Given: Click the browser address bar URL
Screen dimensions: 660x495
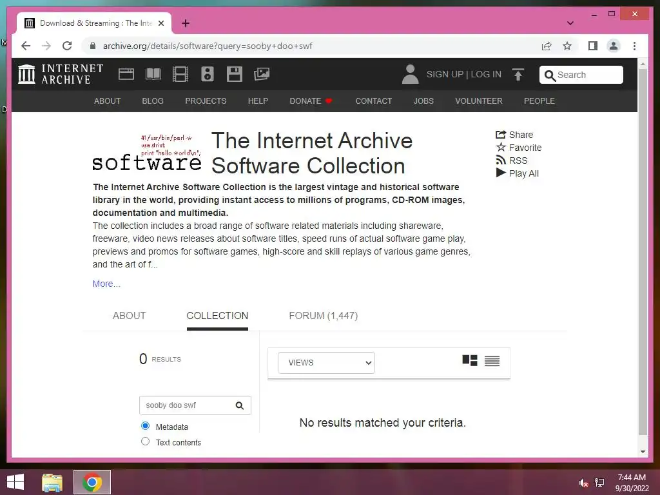Looking at the screenshot, I should pyautogui.click(x=208, y=46).
